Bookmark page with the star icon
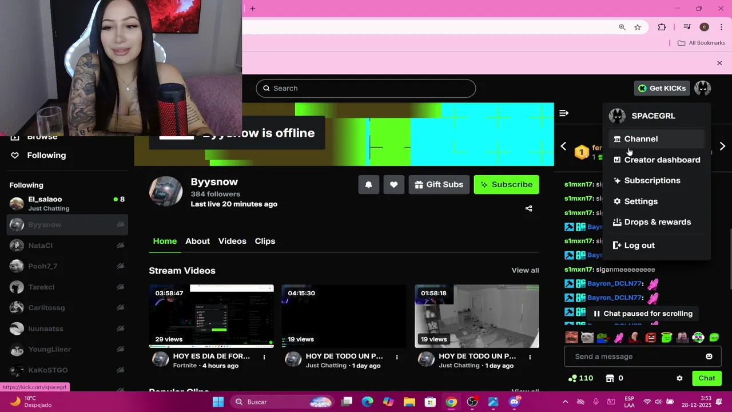 coord(638,27)
